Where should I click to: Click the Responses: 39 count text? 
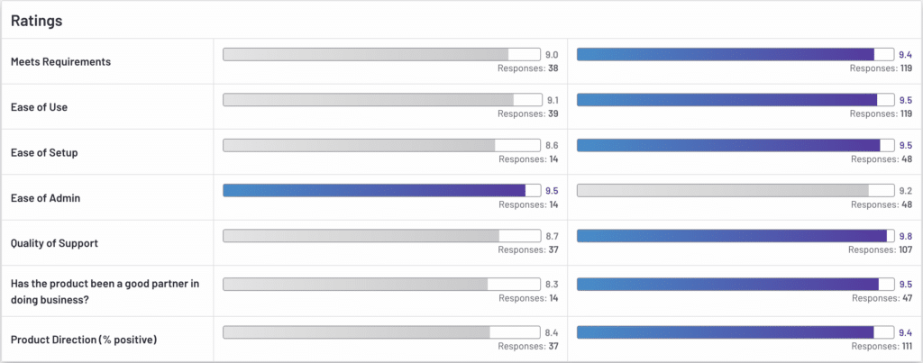(x=528, y=113)
